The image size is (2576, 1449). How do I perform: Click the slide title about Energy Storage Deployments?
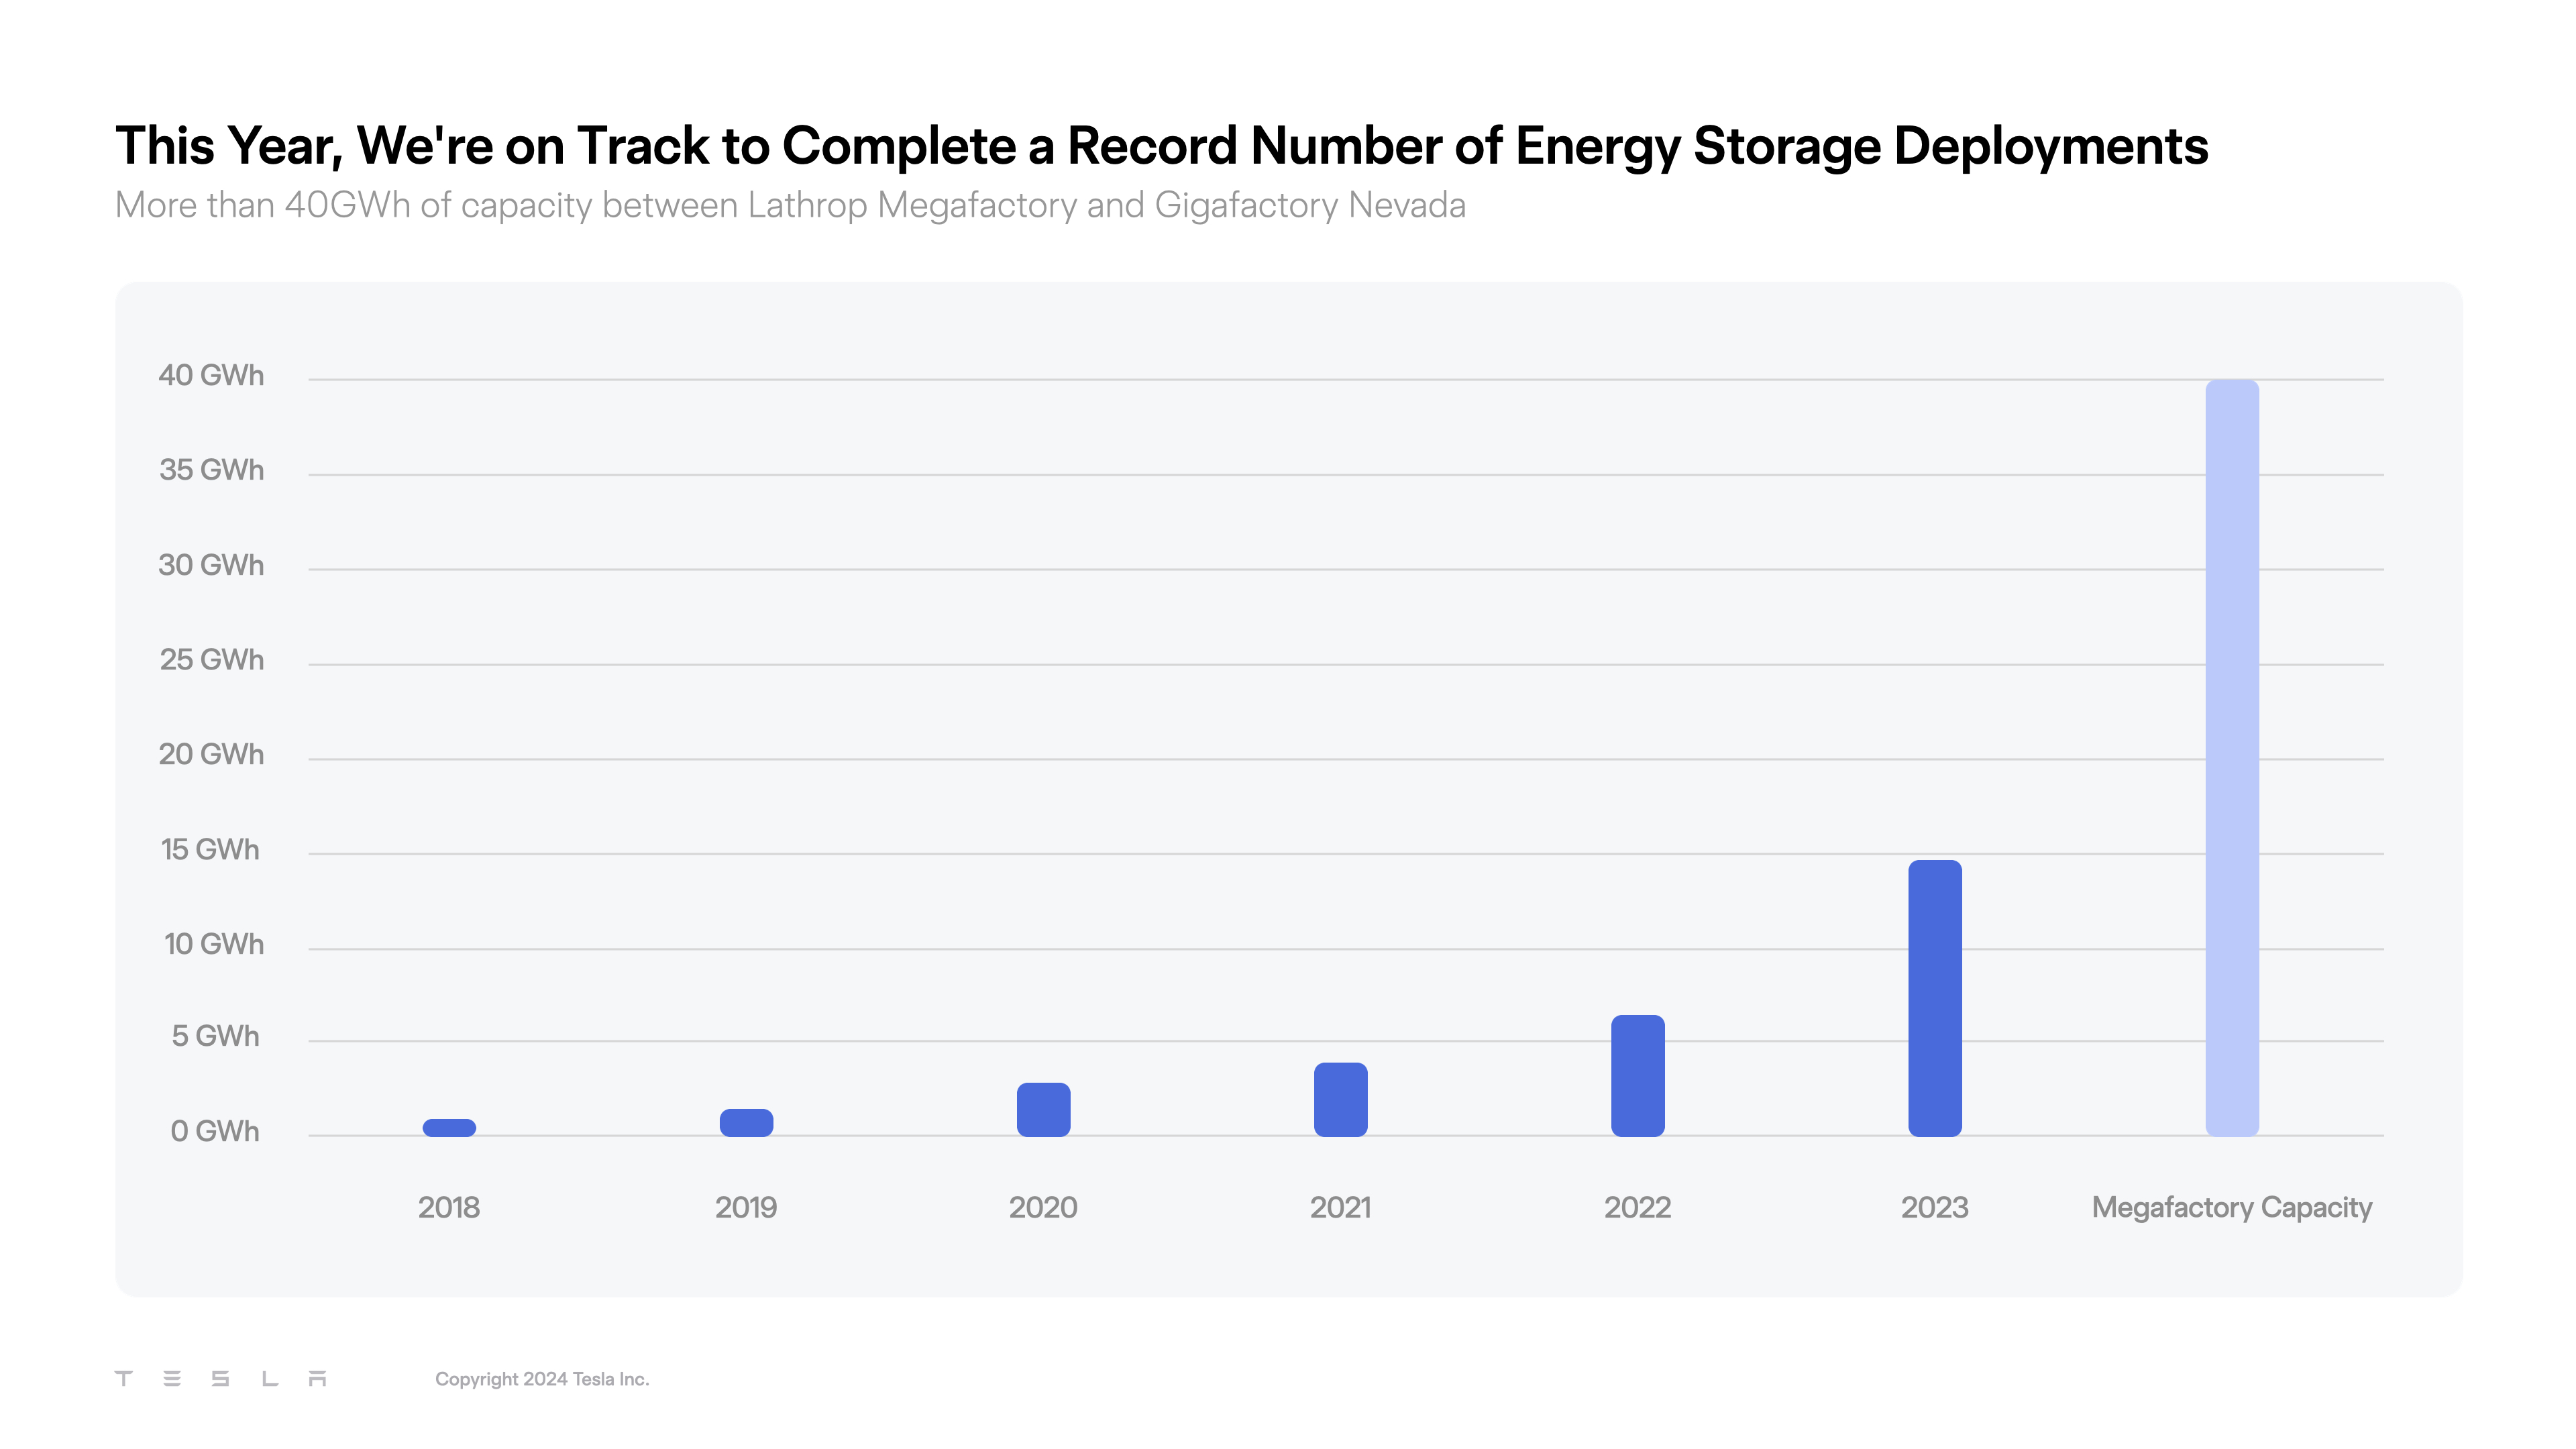coord(1161,147)
